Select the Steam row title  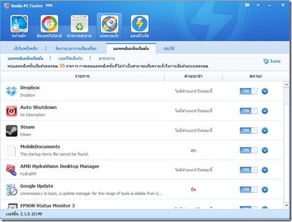click(27, 127)
